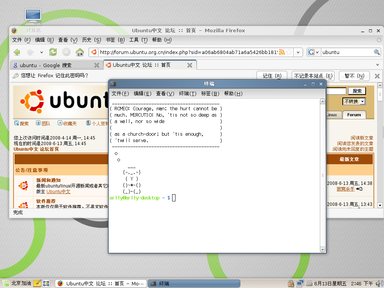This screenshot has height=288, width=384.
Task: Switch to the Firefox taskbar entry
Action: [101, 283]
